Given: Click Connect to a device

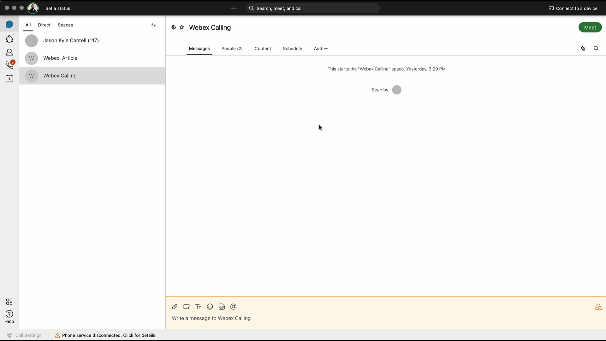Looking at the screenshot, I should (x=576, y=9).
